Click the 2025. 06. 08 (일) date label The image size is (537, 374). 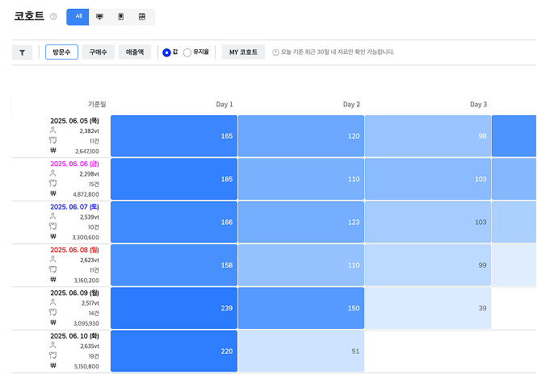coord(75,249)
